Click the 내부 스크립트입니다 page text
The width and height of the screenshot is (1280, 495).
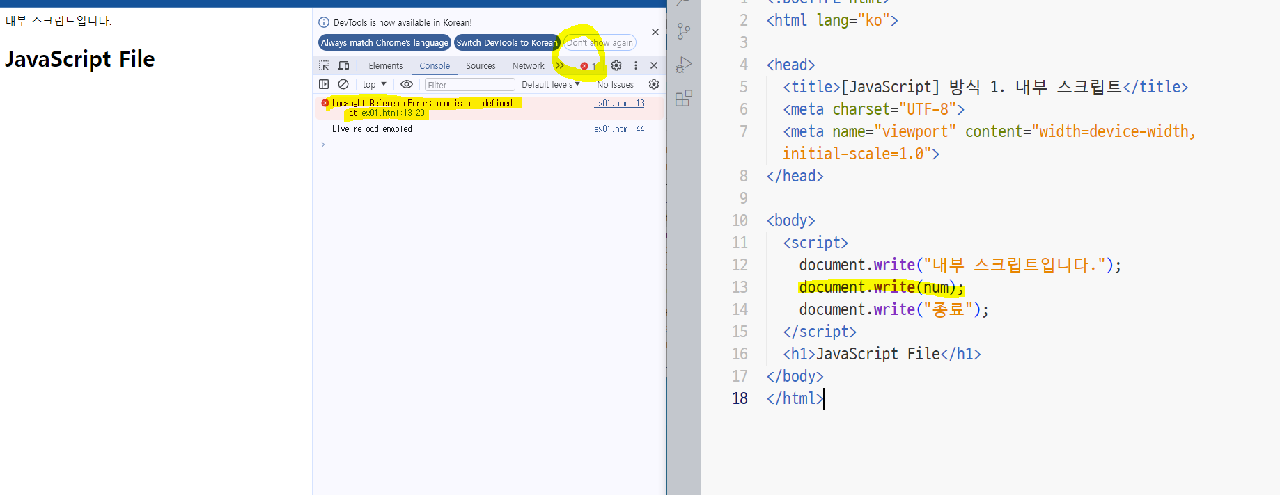[58, 21]
